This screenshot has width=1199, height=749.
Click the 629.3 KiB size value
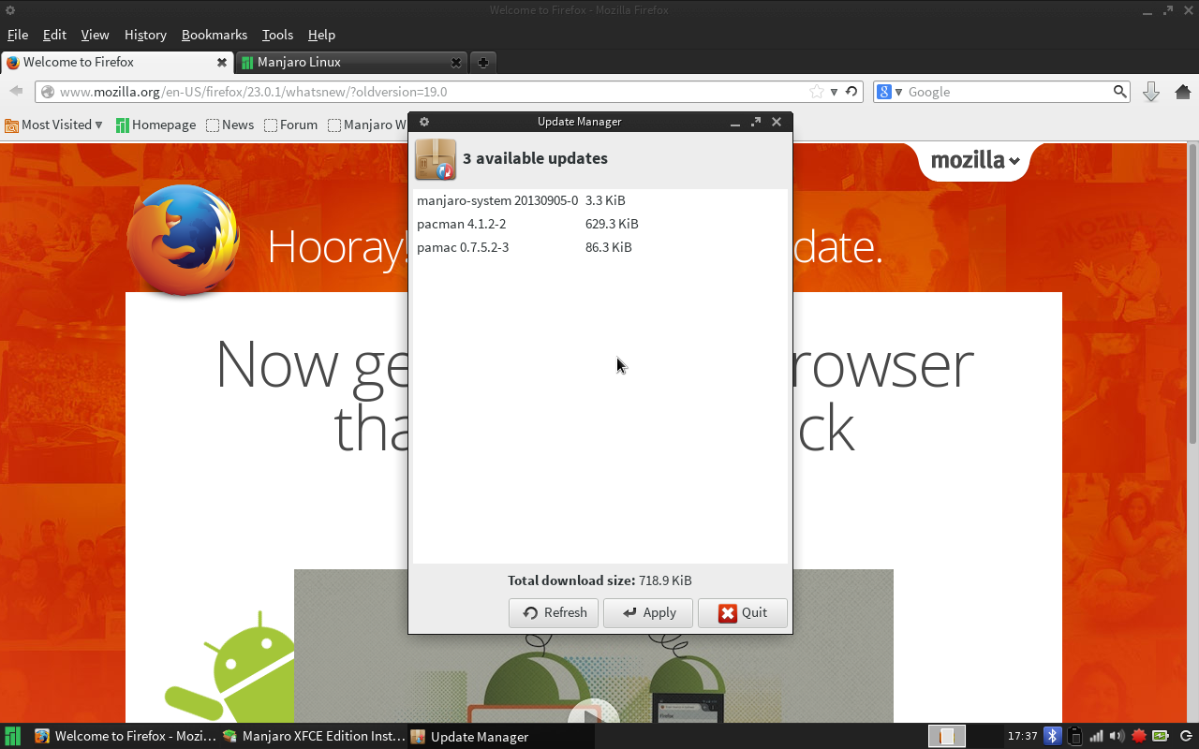pyautogui.click(x=612, y=224)
